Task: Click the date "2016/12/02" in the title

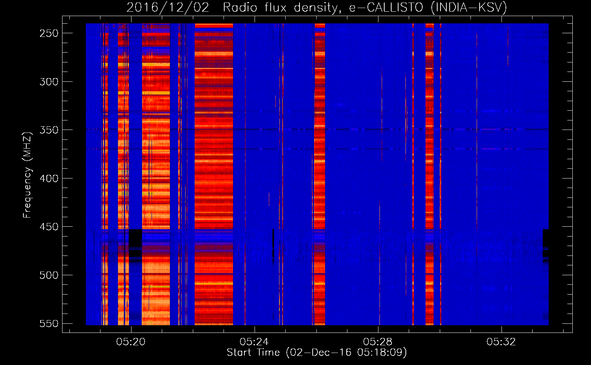Action: [x=168, y=8]
